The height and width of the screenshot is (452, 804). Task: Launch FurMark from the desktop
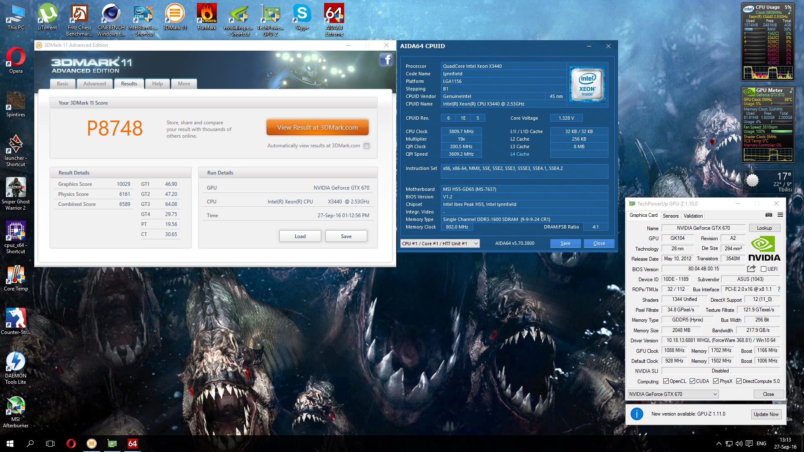point(206,13)
